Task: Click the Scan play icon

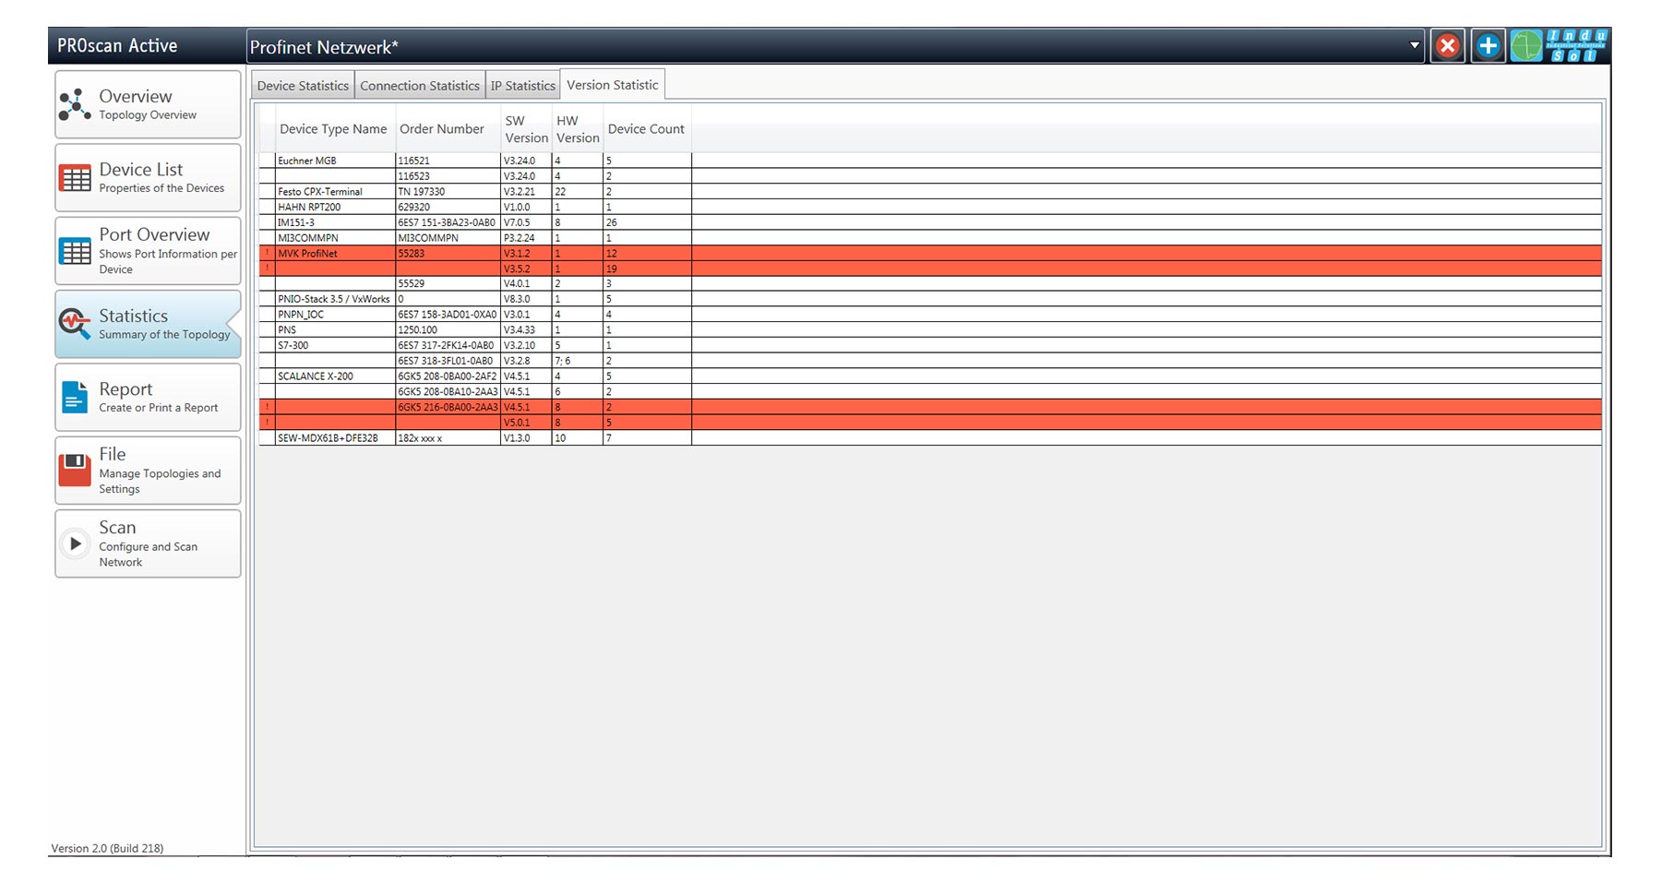Action: (75, 543)
